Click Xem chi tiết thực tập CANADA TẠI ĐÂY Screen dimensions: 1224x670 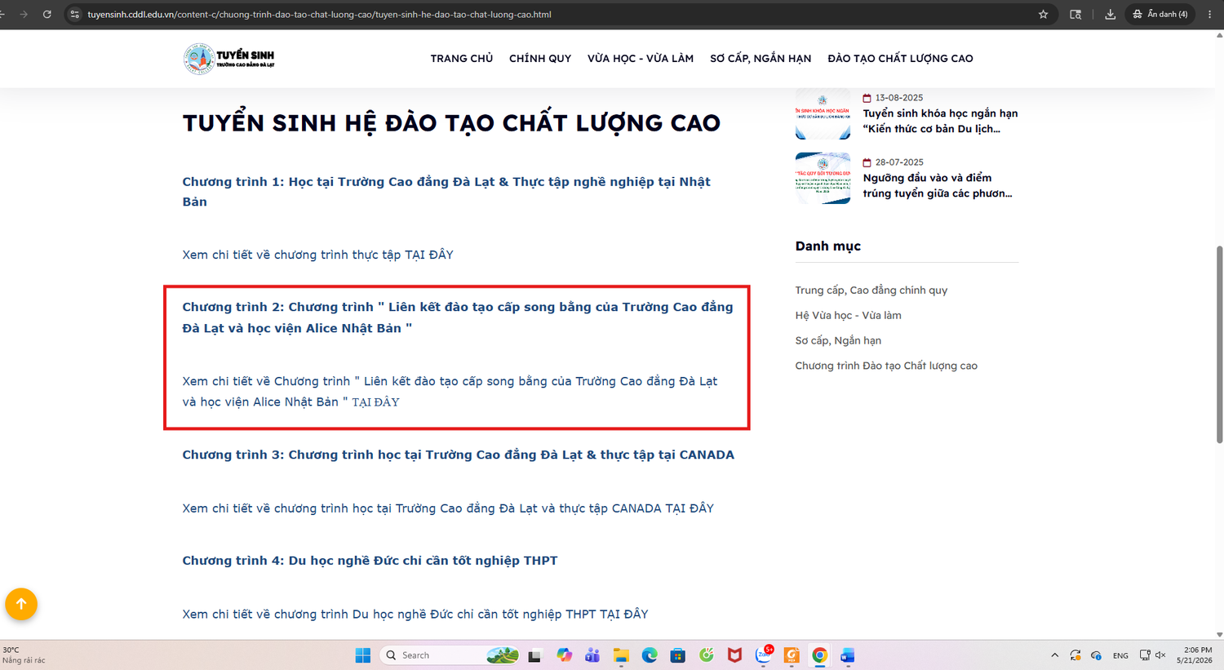tap(448, 508)
